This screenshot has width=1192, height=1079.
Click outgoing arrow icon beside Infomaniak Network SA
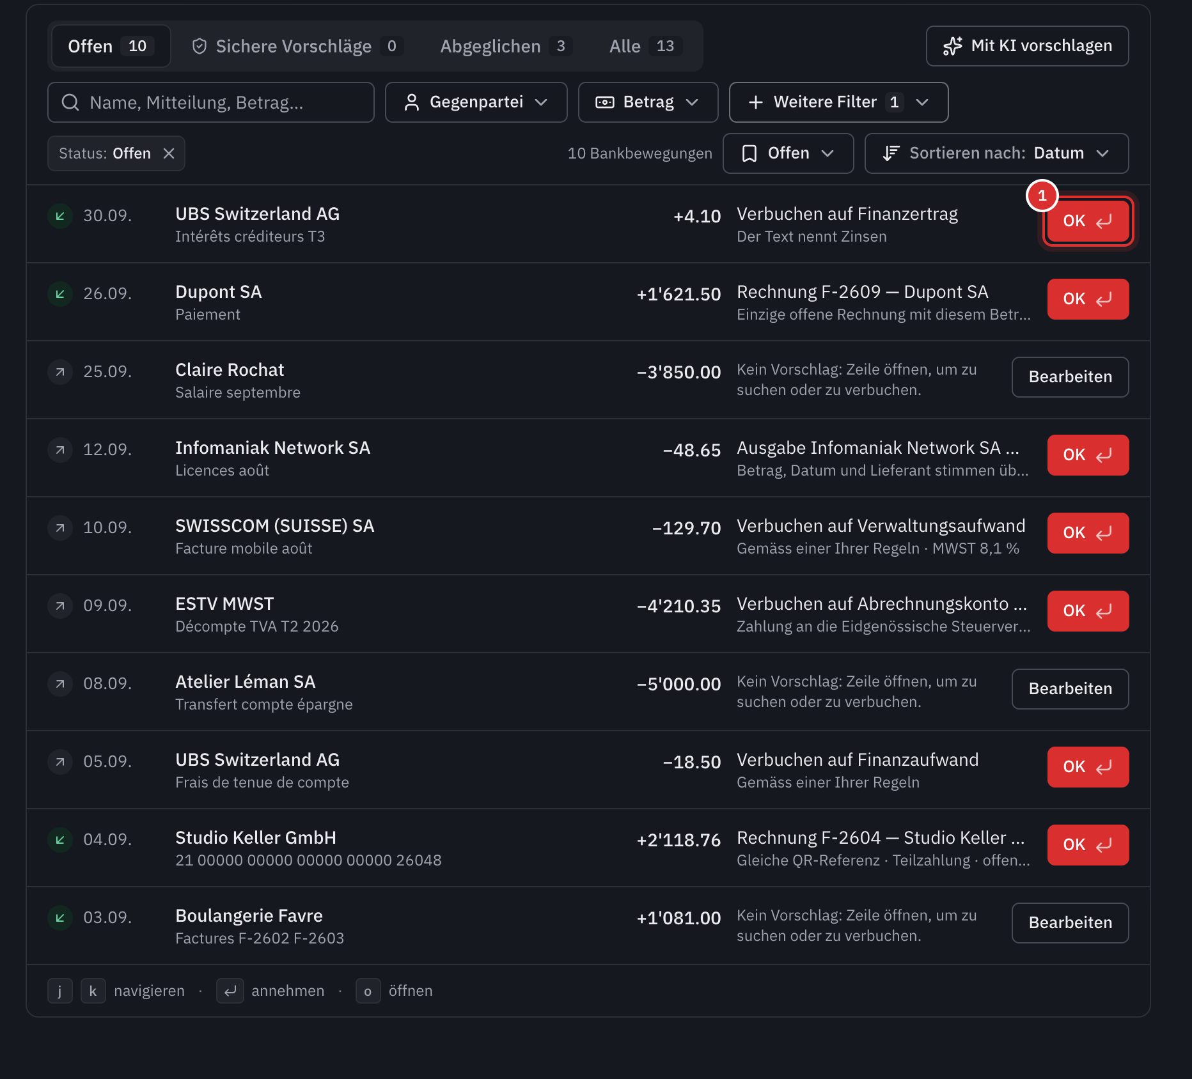(60, 450)
